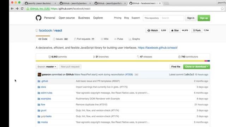Image resolution: width=226 pixels, height=127 pixels.
Task: Click the grunt folder icon
Action: (39, 110)
